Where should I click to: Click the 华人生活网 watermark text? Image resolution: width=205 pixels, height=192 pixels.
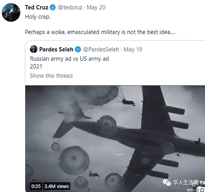(x=186, y=183)
